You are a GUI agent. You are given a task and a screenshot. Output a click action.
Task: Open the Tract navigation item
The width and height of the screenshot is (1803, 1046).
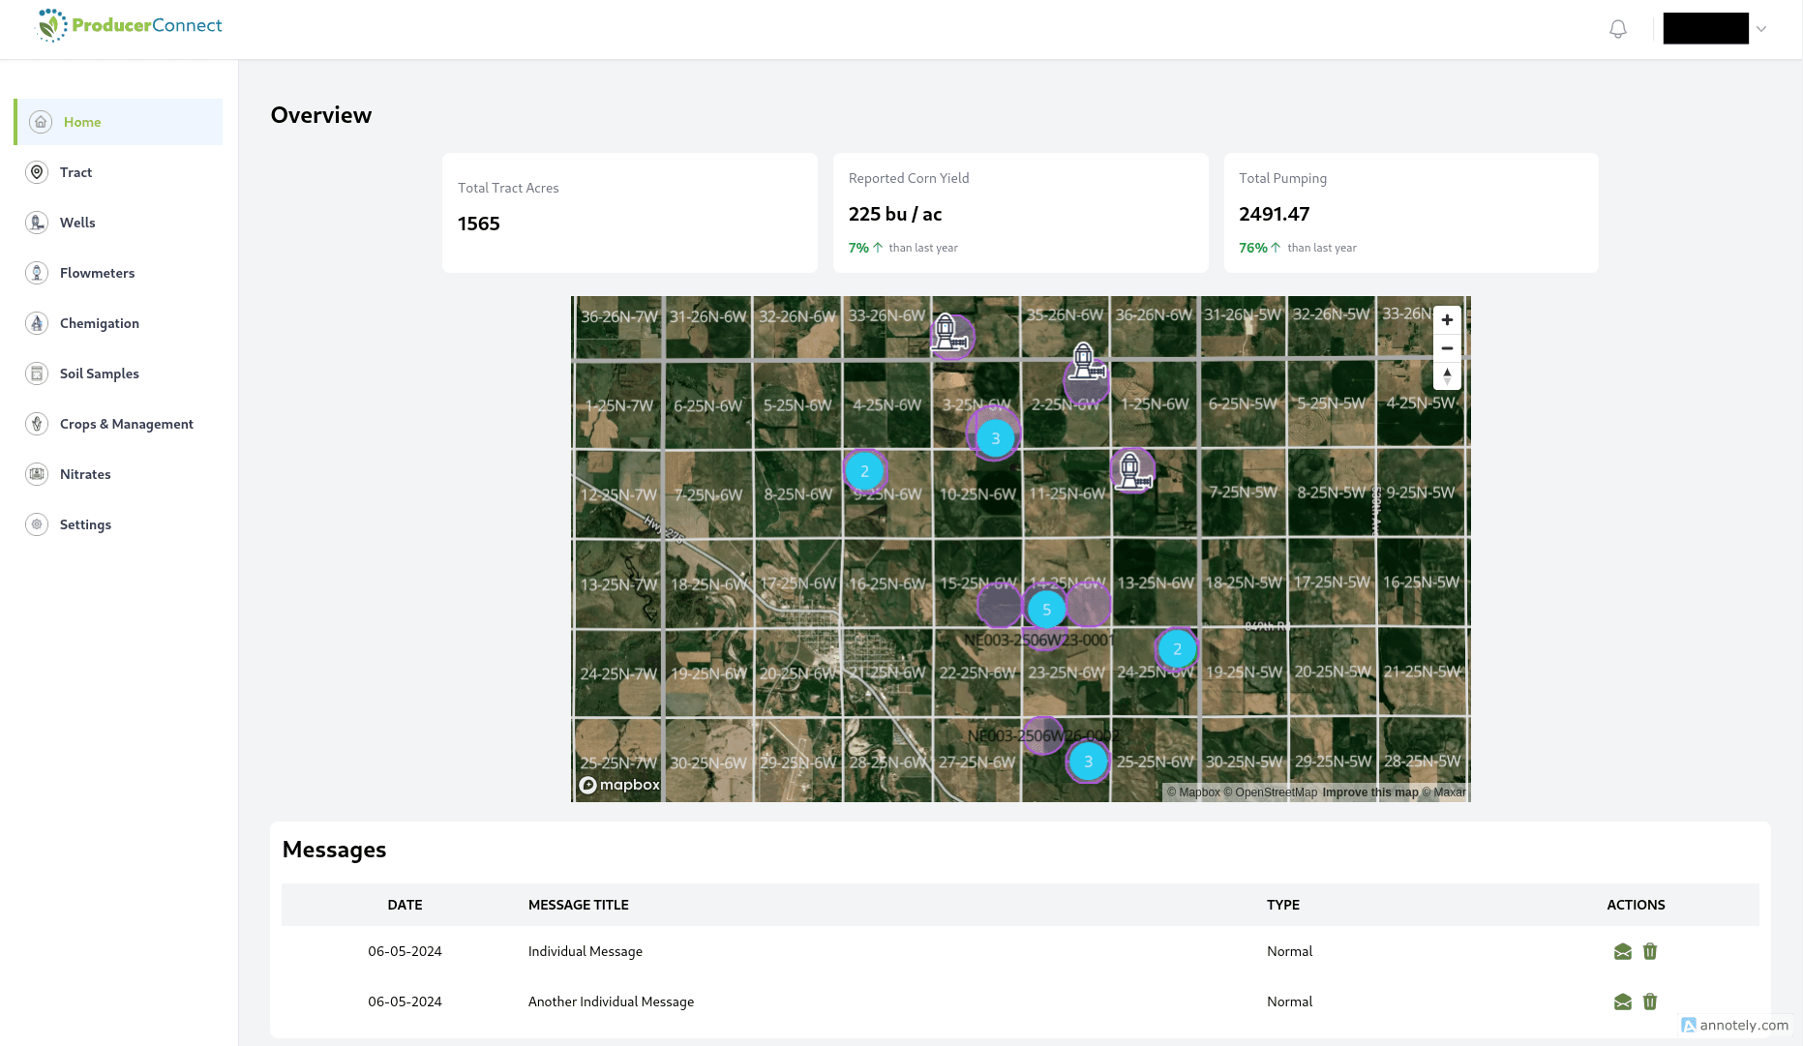point(74,172)
